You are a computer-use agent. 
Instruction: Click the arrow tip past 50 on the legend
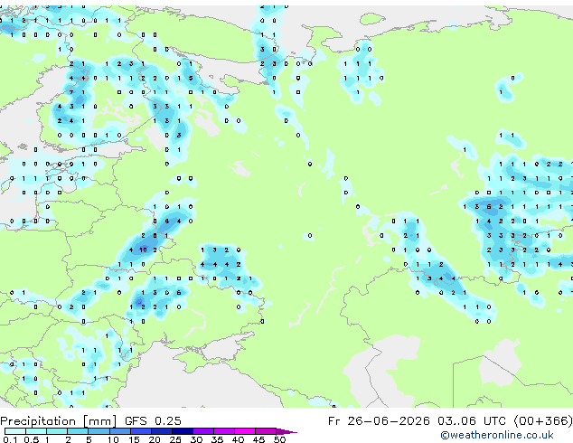coord(286,431)
